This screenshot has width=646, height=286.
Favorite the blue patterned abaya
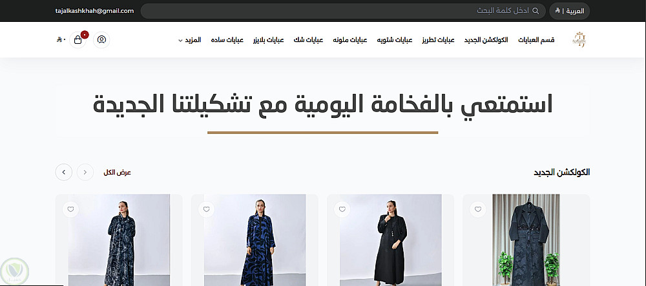pyautogui.click(x=207, y=209)
